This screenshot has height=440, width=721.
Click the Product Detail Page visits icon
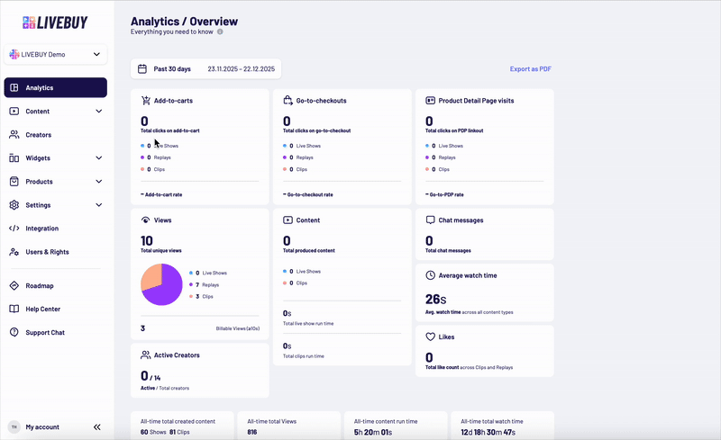(x=431, y=100)
